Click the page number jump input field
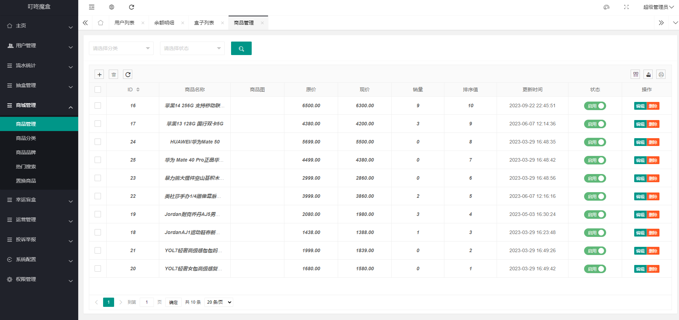The image size is (679, 320). (x=146, y=302)
